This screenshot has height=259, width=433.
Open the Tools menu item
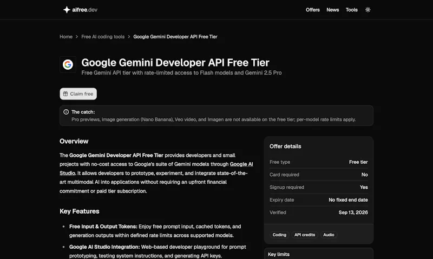(351, 10)
